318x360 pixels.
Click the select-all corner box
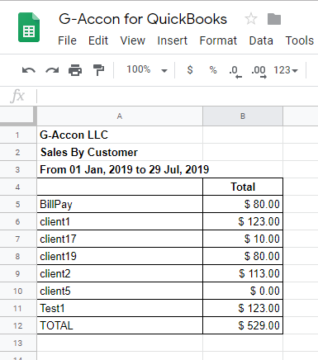pyautogui.click(x=18, y=116)
